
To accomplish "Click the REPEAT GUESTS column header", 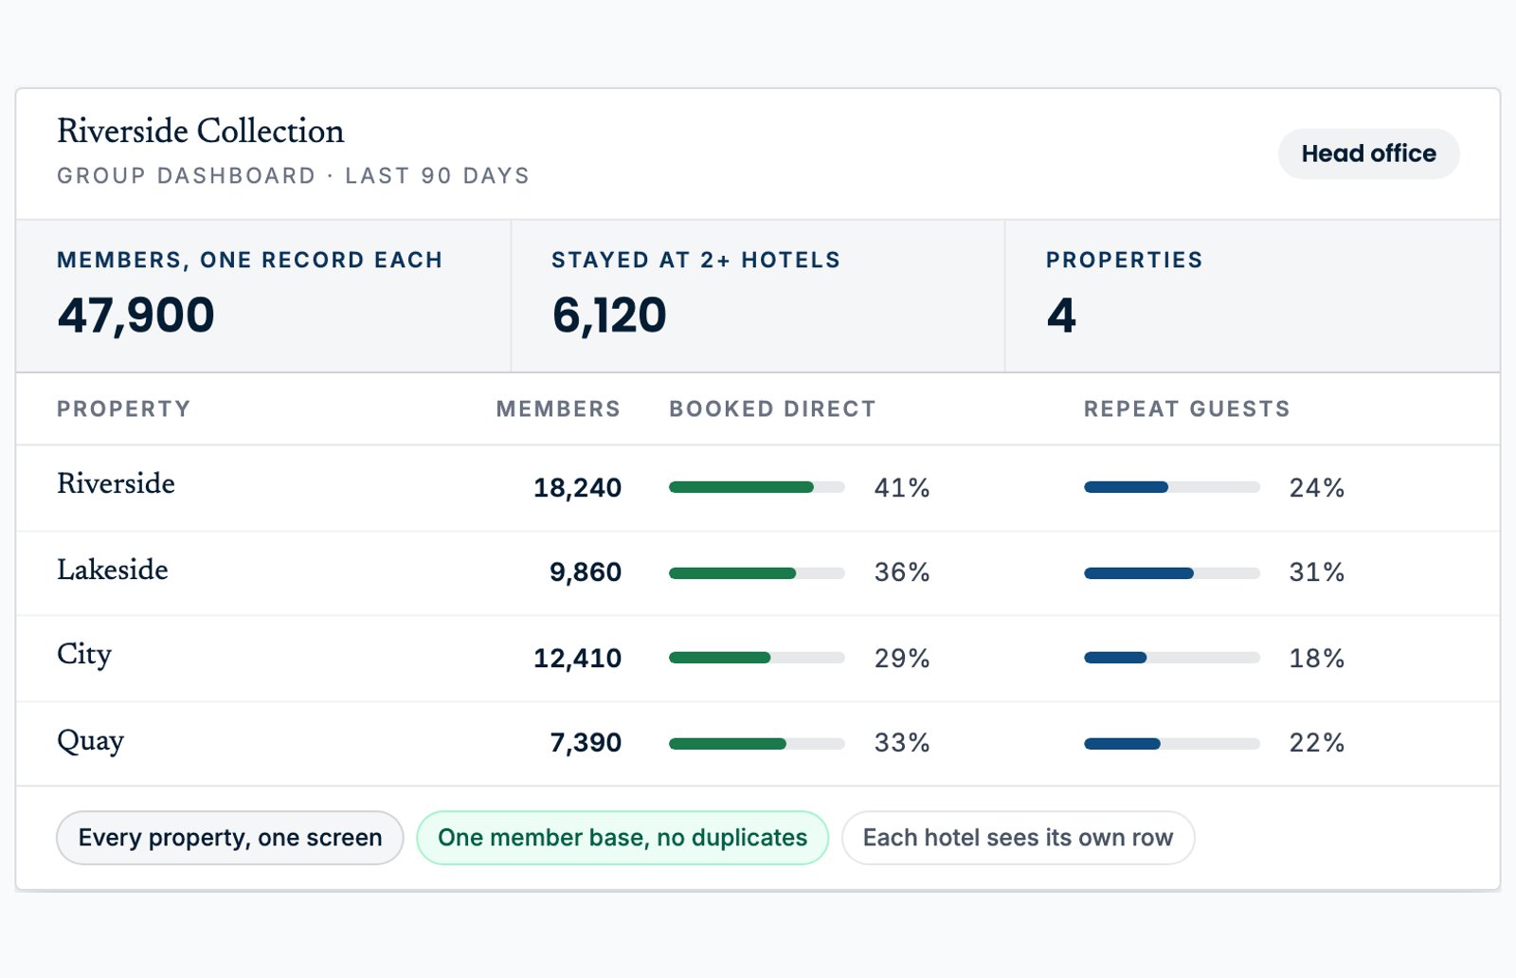I will pyautogui.click(x=1186, y=409).
